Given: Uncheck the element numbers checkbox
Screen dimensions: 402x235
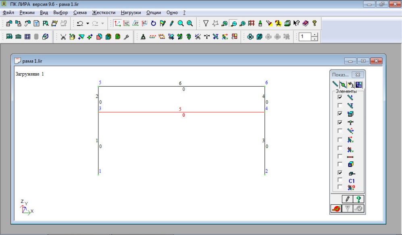Looking at the screenshot, I should click(x=340, y=97).
